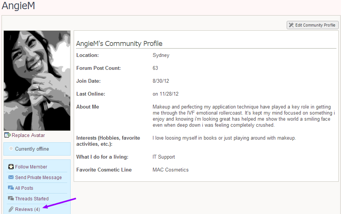Screen dimensions: 341x214
Task: Click the AngieM's Community Profile heading
Action: pyautogui.click(x=119, y=44)
